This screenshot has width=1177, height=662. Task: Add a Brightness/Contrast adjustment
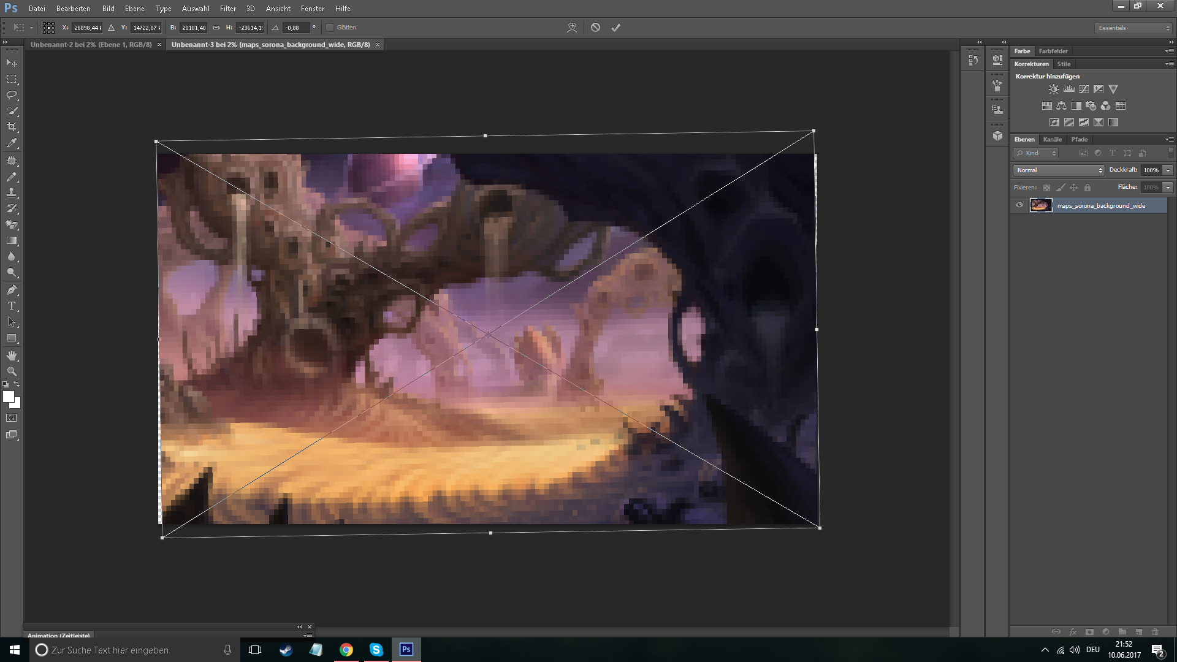click(1054, 89)
